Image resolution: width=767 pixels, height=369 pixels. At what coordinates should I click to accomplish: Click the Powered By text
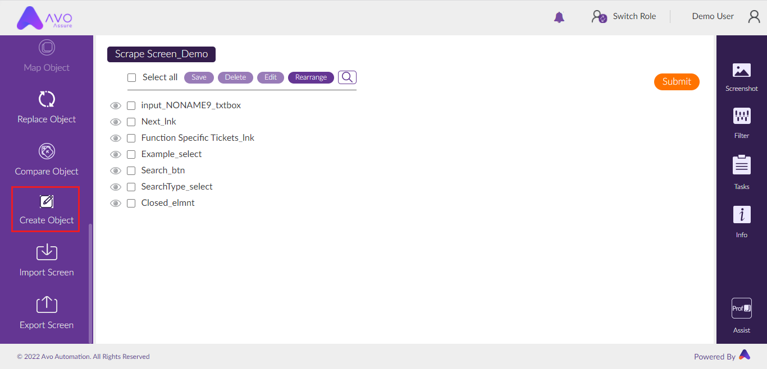(x=714, y=357)
